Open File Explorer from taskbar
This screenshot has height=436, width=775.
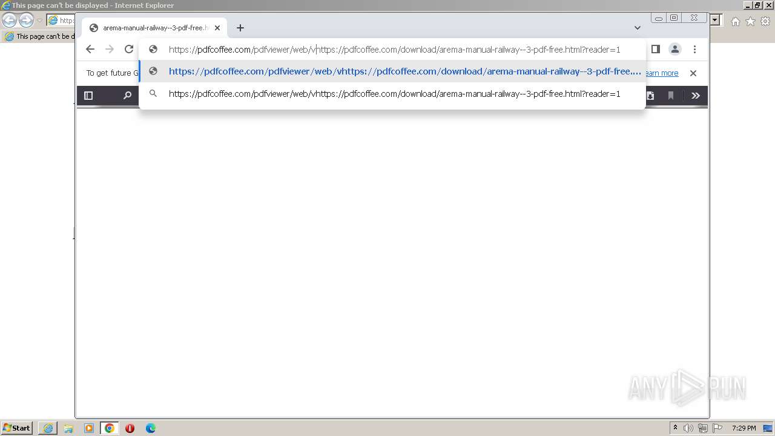(68, 428)
